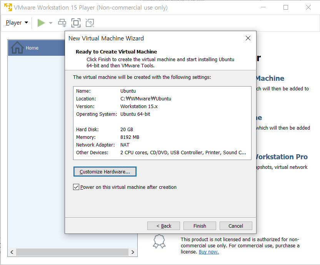Cancel the virtual machine wizard
Image resolution: width=320 pixels, height=265 pixels.
pos(236,226)
